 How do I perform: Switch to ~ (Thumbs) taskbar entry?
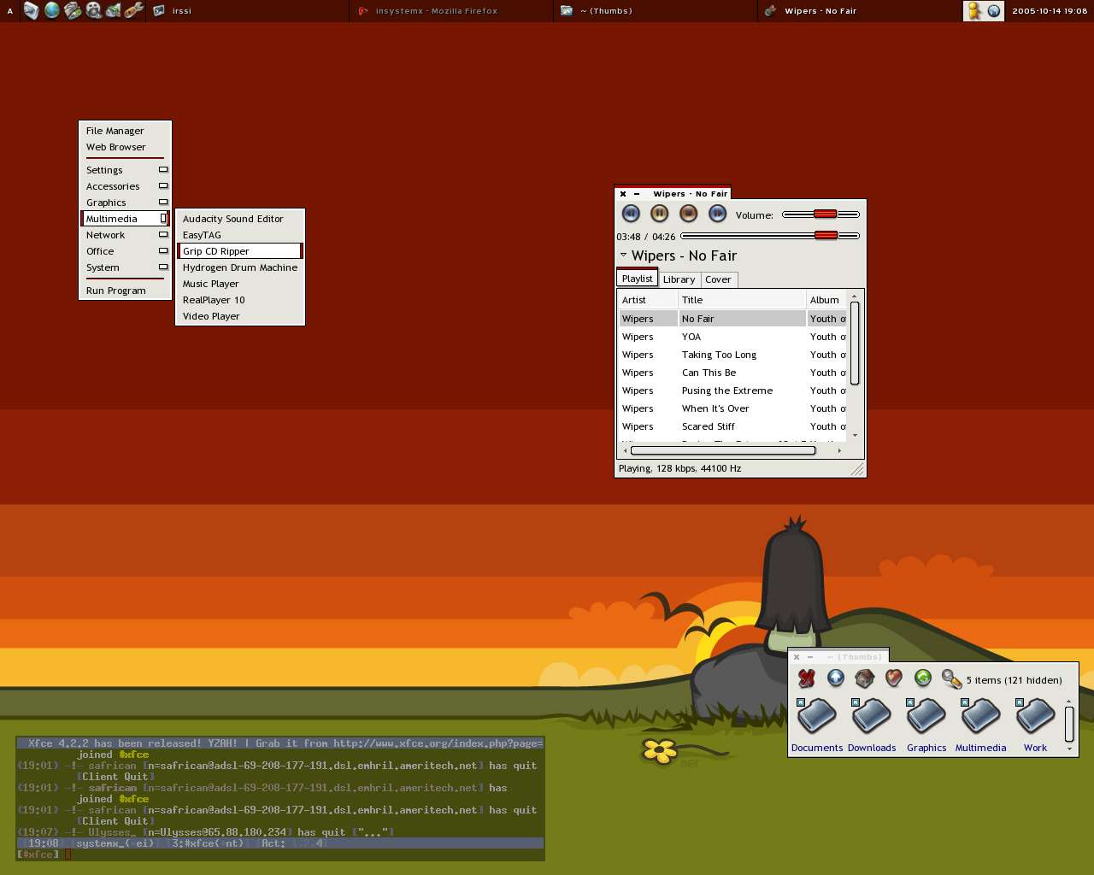point(655,11)
